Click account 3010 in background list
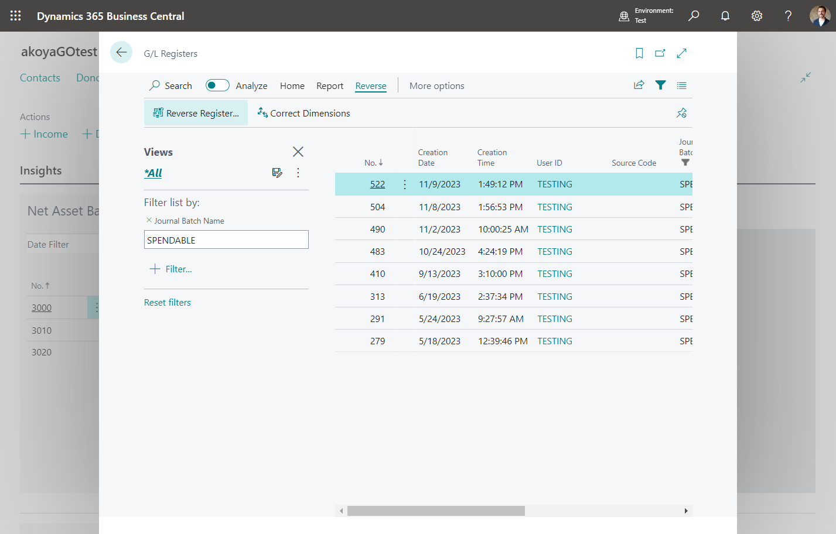Image resolution: width=836 pixels, height=534 pixels. tap(42, 330)
